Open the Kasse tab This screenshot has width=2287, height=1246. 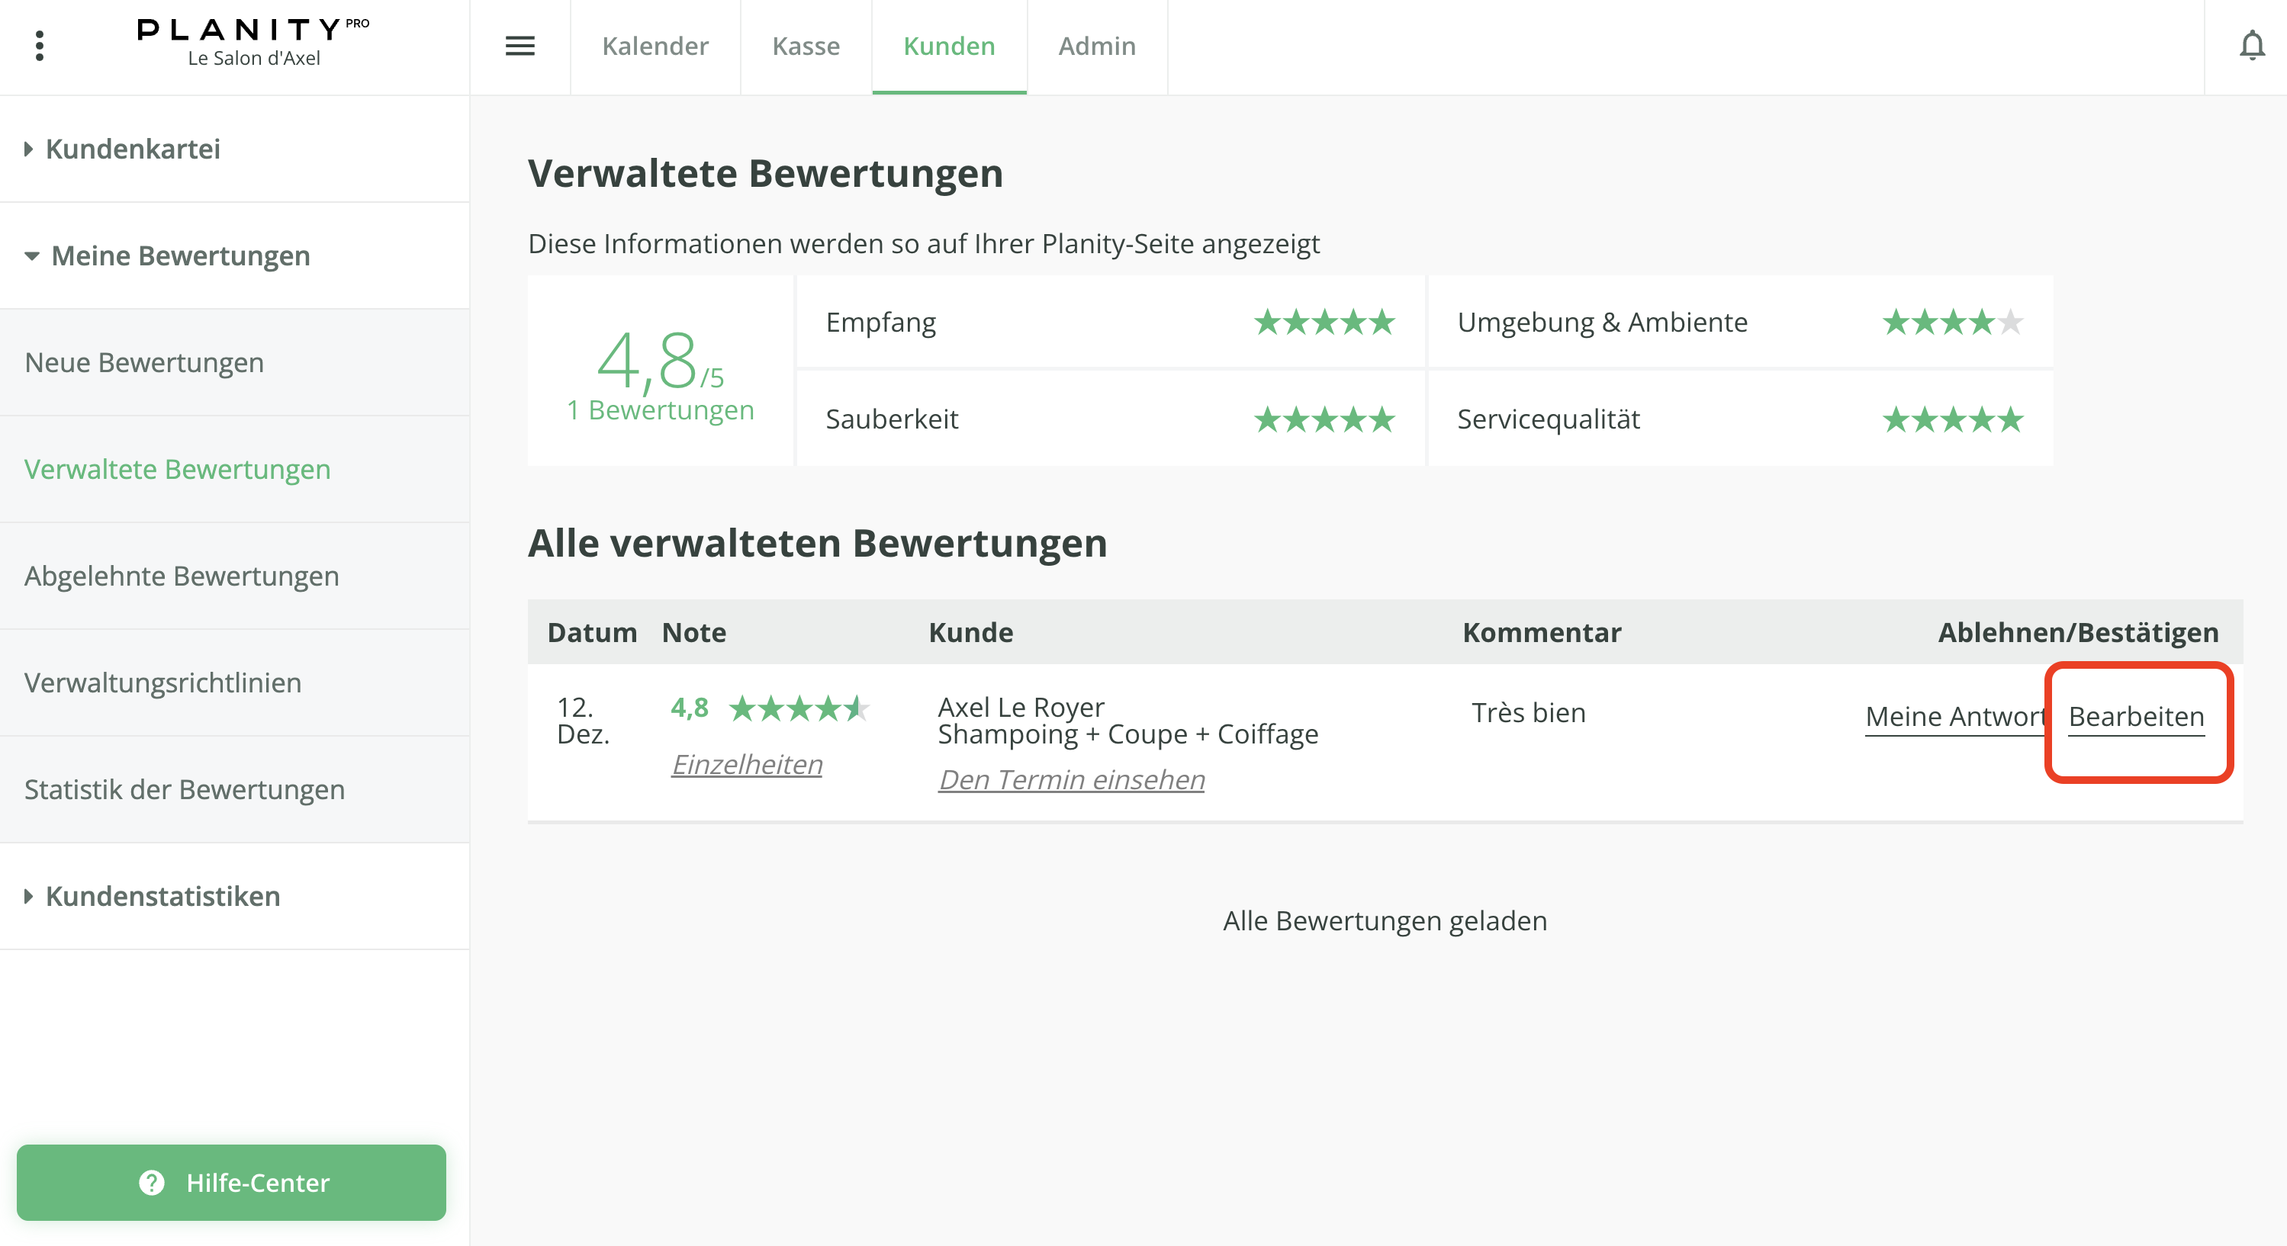click(806, 47)
